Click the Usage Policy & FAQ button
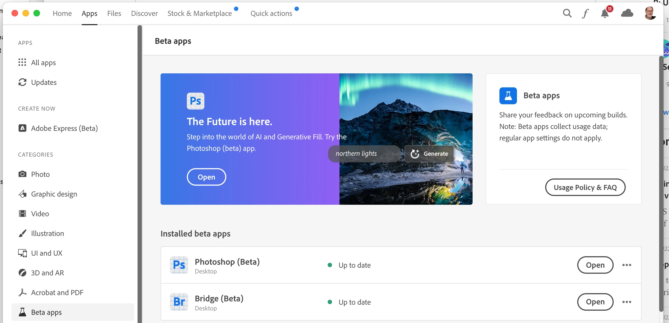This screenshot has width=669, height=323. tap(585, 187)
